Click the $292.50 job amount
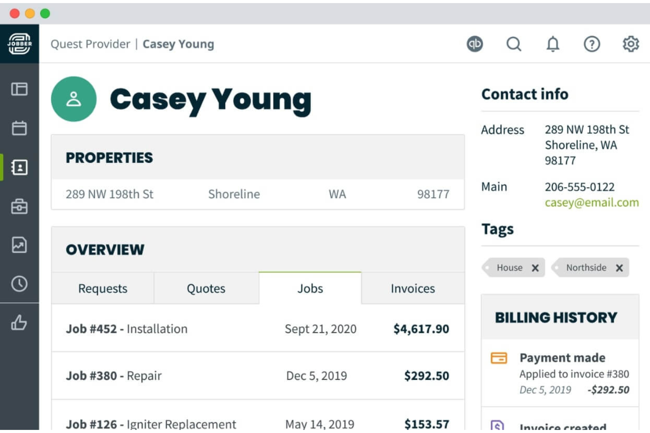The image size is (650, 433). click(x=426, y=376)
